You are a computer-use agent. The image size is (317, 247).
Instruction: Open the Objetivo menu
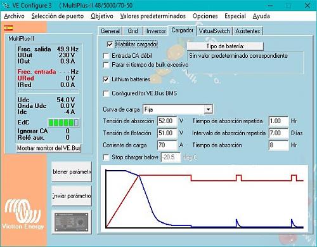click(102, 16)
